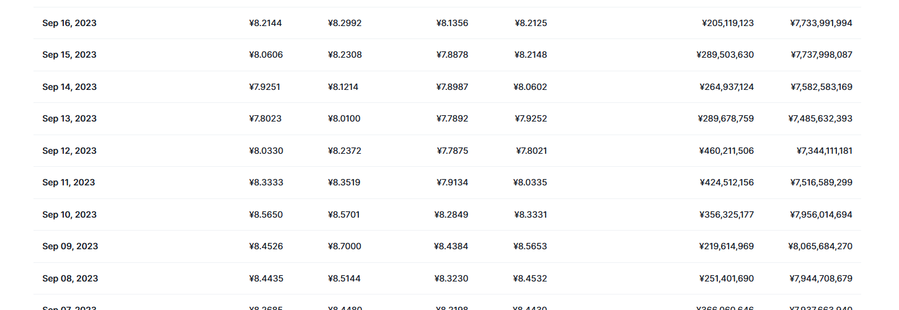
Task: Click the Sep 15, 2023 row date
Action: (x=69, y=55)
